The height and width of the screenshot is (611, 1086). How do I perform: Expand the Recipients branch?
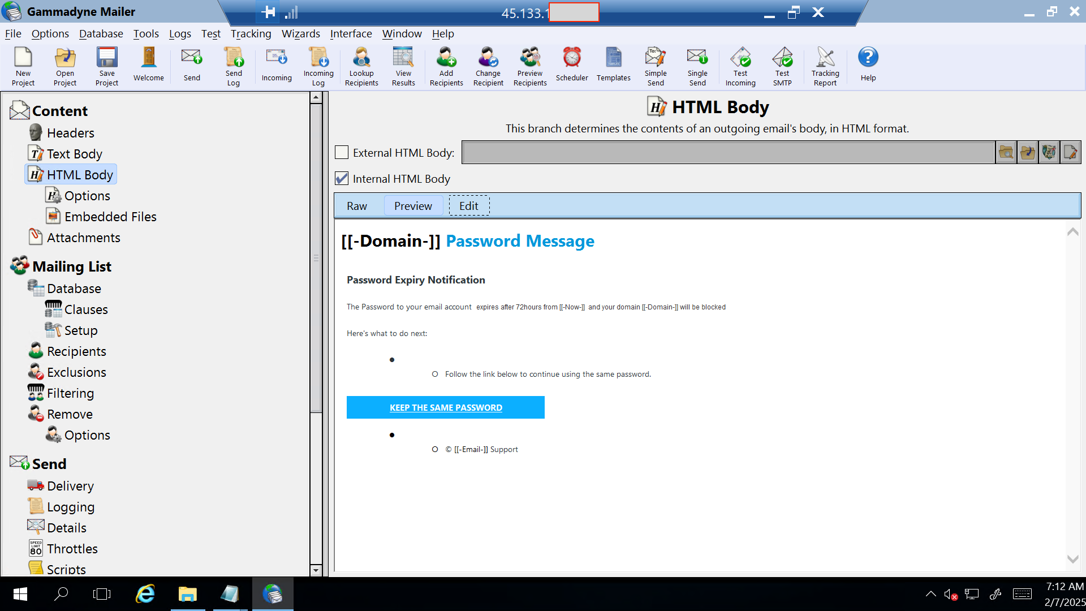[76, 351]
